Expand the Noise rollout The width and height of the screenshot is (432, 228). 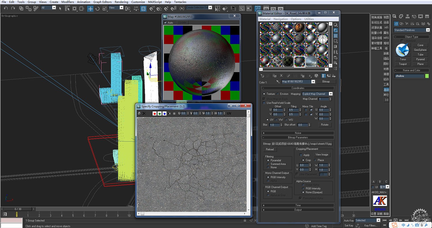point(298,133)
